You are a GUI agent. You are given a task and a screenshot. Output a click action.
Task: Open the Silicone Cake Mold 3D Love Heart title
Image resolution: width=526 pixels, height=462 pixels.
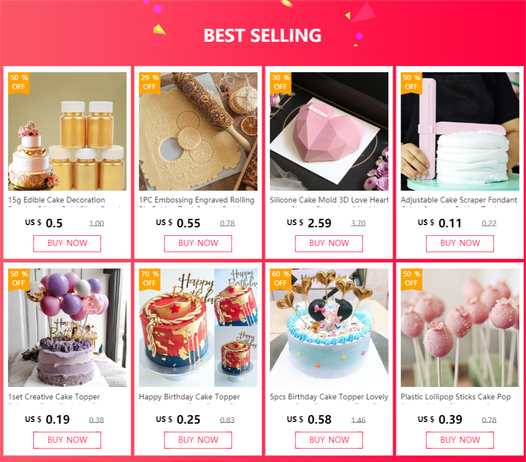point(329,200)
